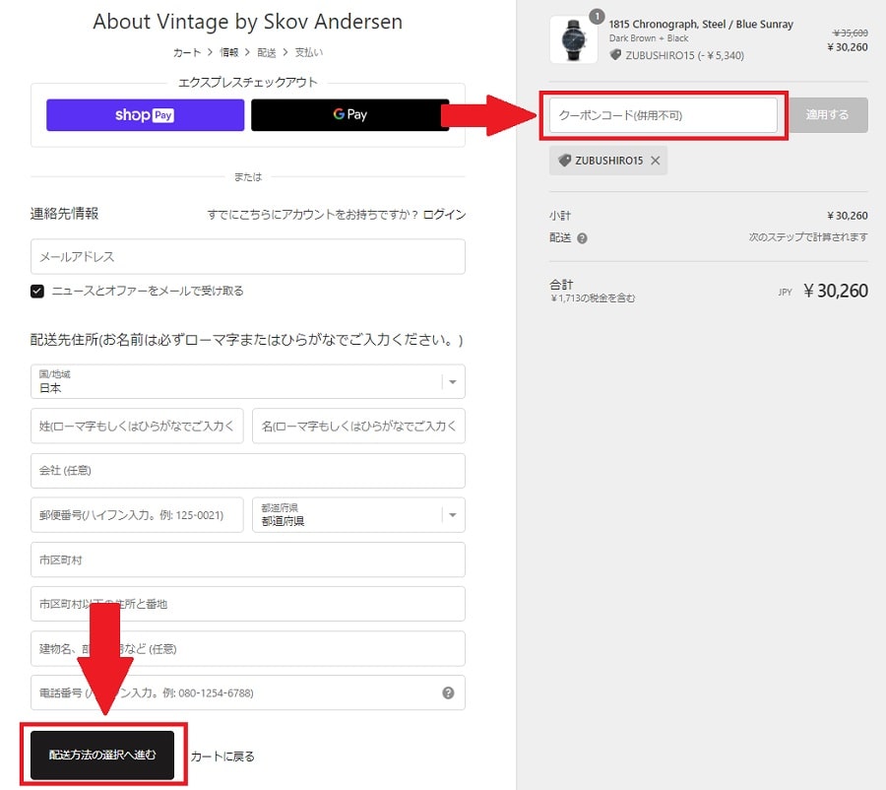Click the 郵便番号 postal code field
886x790 pixels.
coord(137,514)
